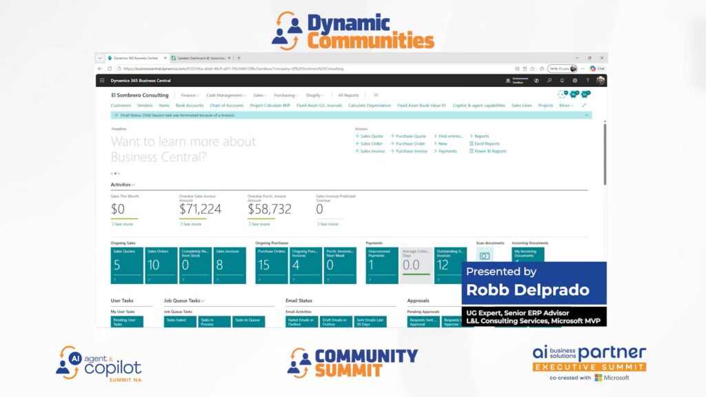The width and height of the screenshot is (706, 397).
Task: Open the Copilot icon in the black header
Action: pos(536,81)
